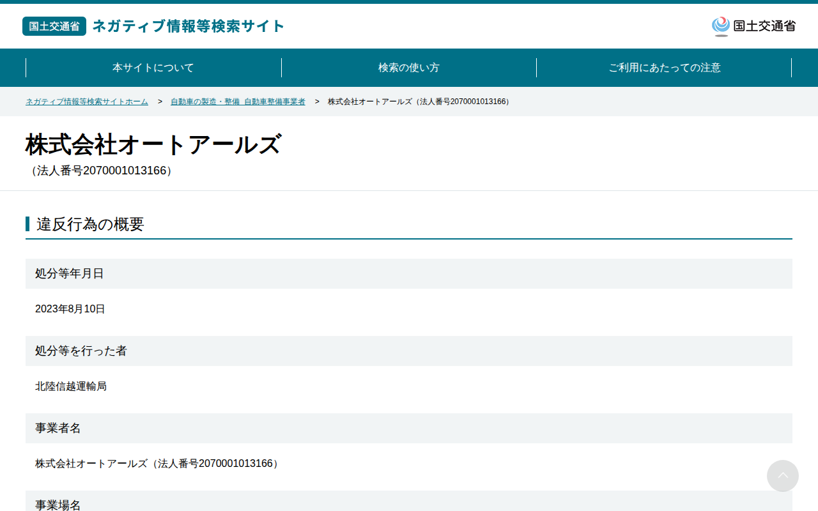Open the ご利用にあたっての注意 menu item
This screenshot has height=511, width=818.
coord(665,68)
